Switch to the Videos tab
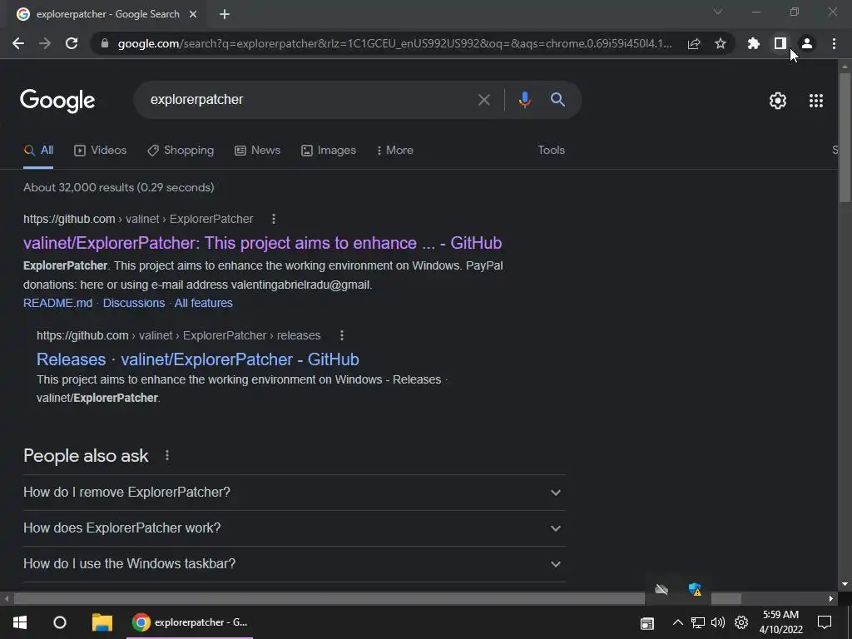The image size is (852, 639). click(x=100, y=151)
